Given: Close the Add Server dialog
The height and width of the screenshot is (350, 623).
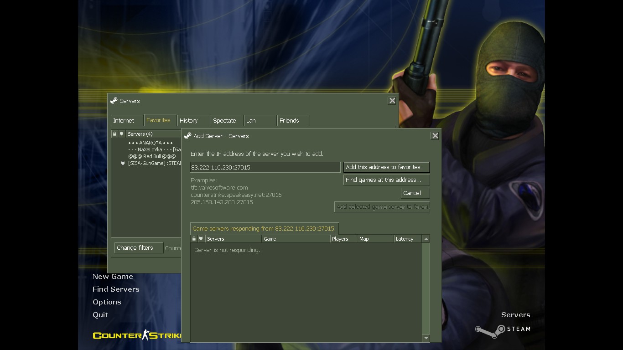Looking at the screenshot, I should point(435,136).
